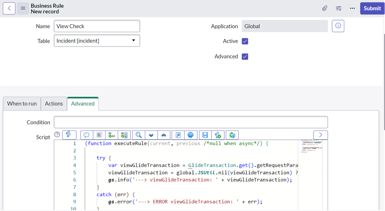385x211 pixels.
Task: Switch to the When to run tab
Action: [22, 103]
